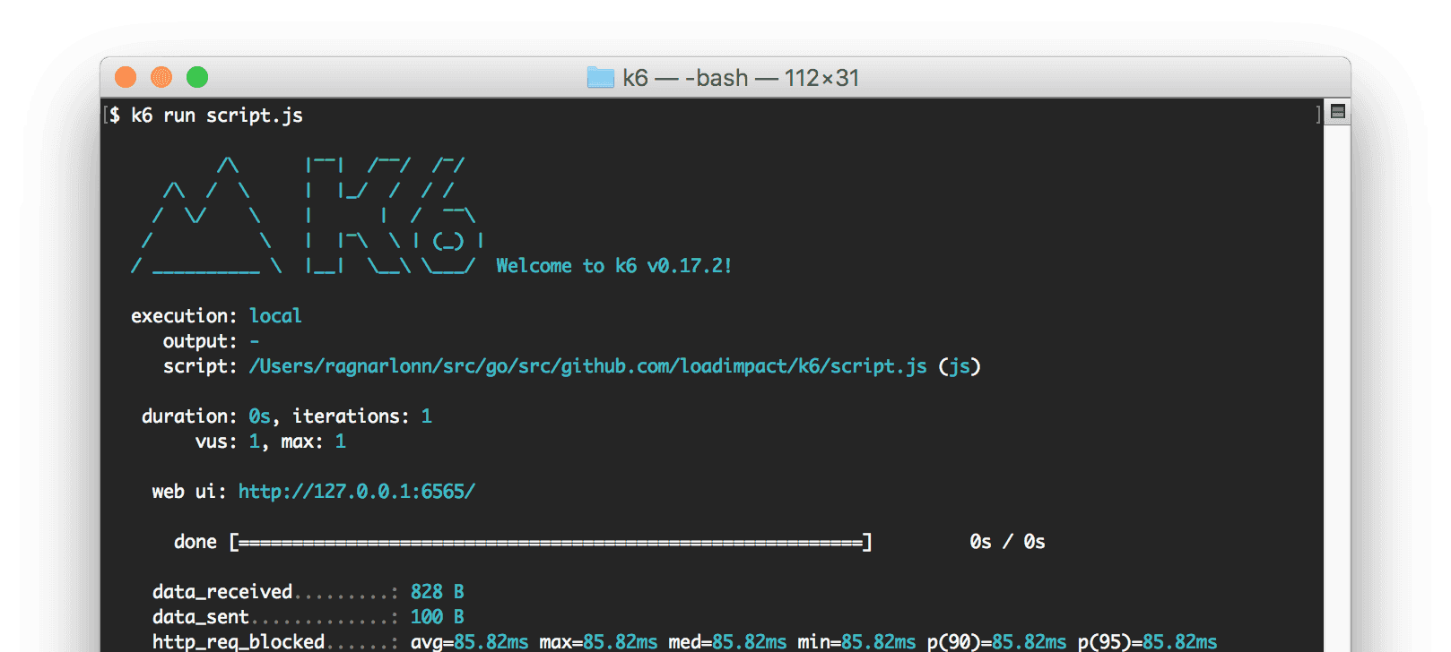Click the window title "k6 — -bash — 112×31"
Screen dimensions: 1451x652
[x=741, y=78]
